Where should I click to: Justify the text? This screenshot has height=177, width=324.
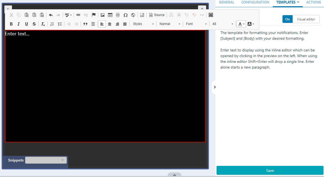(125, 24)
